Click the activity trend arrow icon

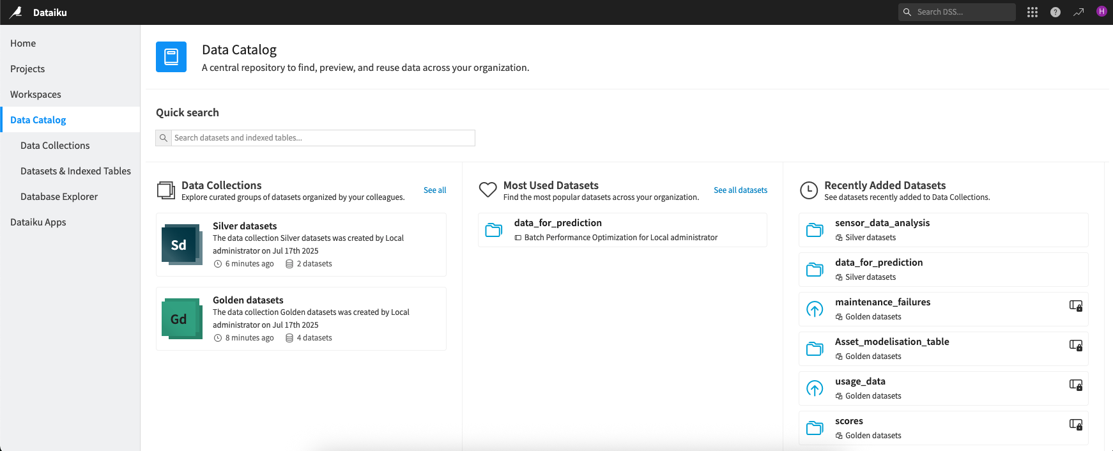coord(1078,12)
